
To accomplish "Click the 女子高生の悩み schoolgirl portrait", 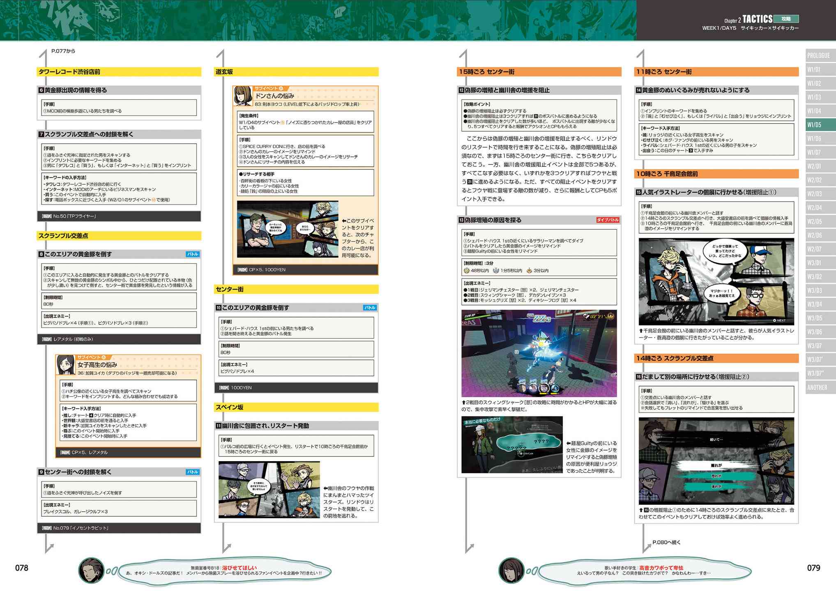I will pyautogui.click(x=65, y=365).
